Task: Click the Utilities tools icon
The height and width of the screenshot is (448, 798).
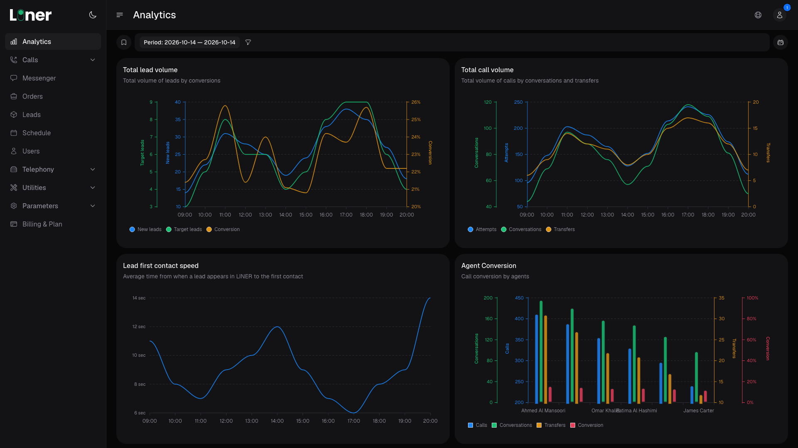Action: tap(14, 187)
